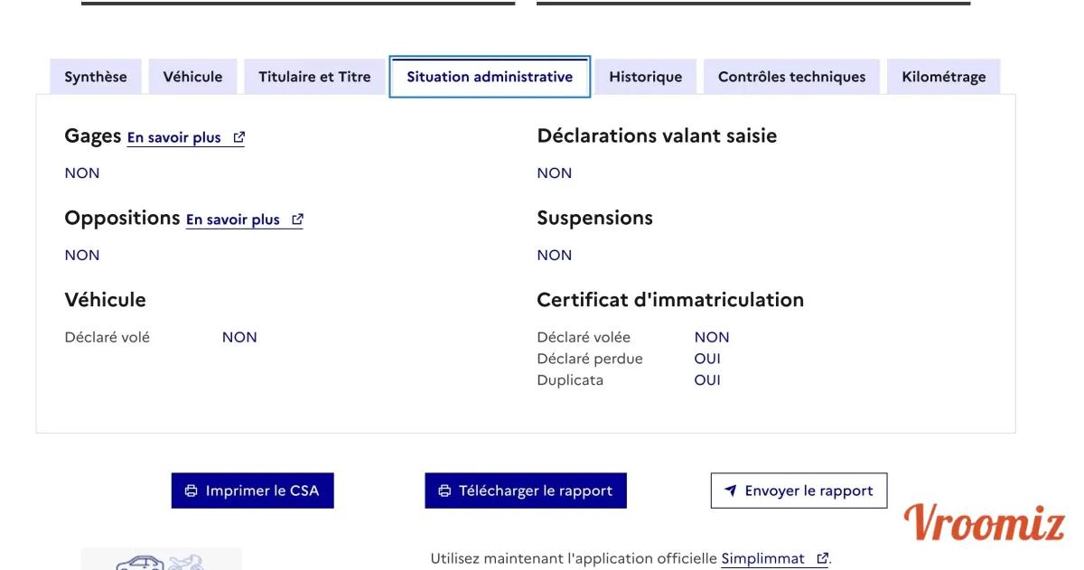Click the Vroomiz logo

click(x=985, y=523)
